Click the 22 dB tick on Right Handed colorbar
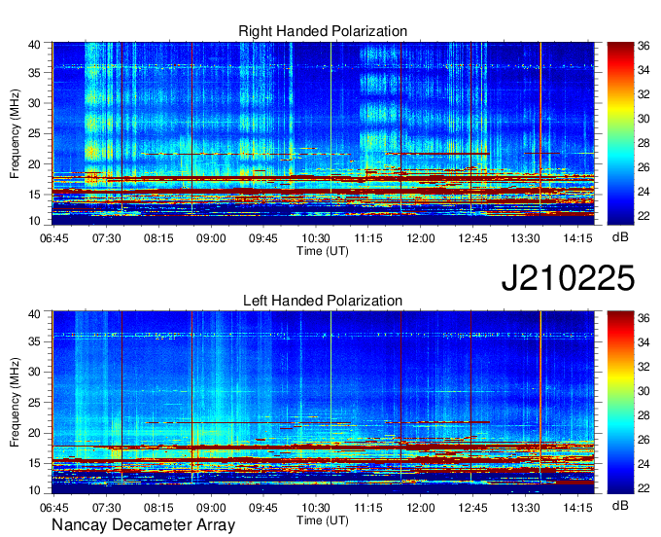Screen dimensions: 661x537 click(644, 216)
